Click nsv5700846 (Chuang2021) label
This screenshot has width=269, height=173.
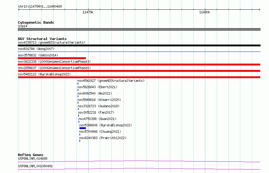100,131
